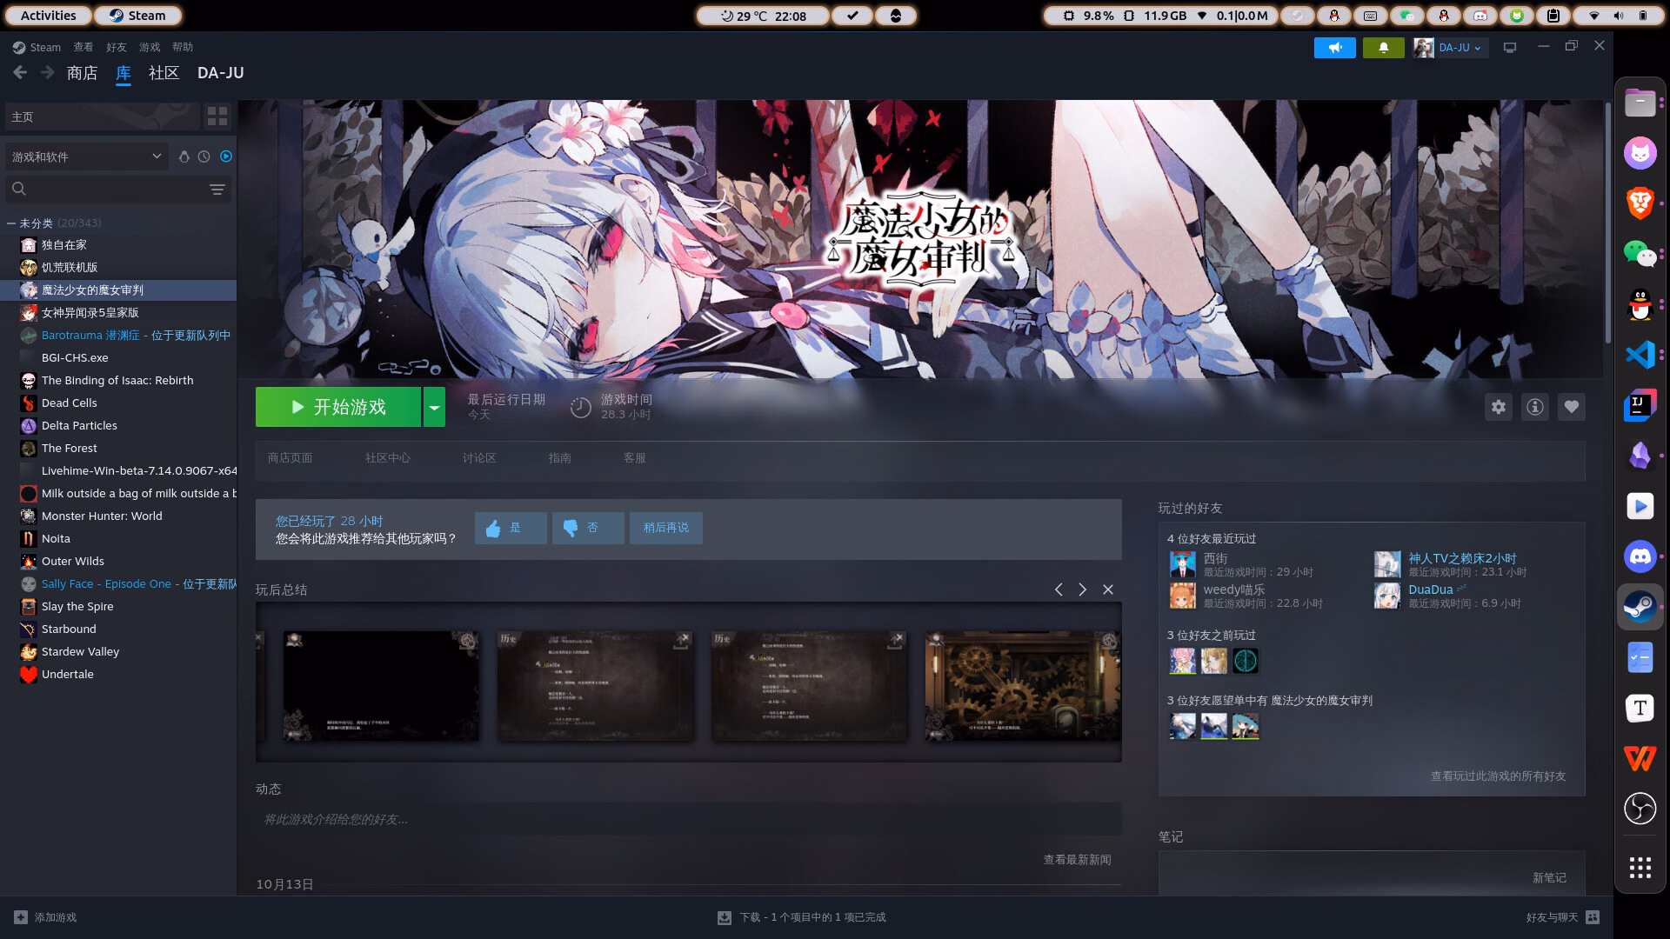Show previous 玩后总结 screenshots

pos(1059,589)
